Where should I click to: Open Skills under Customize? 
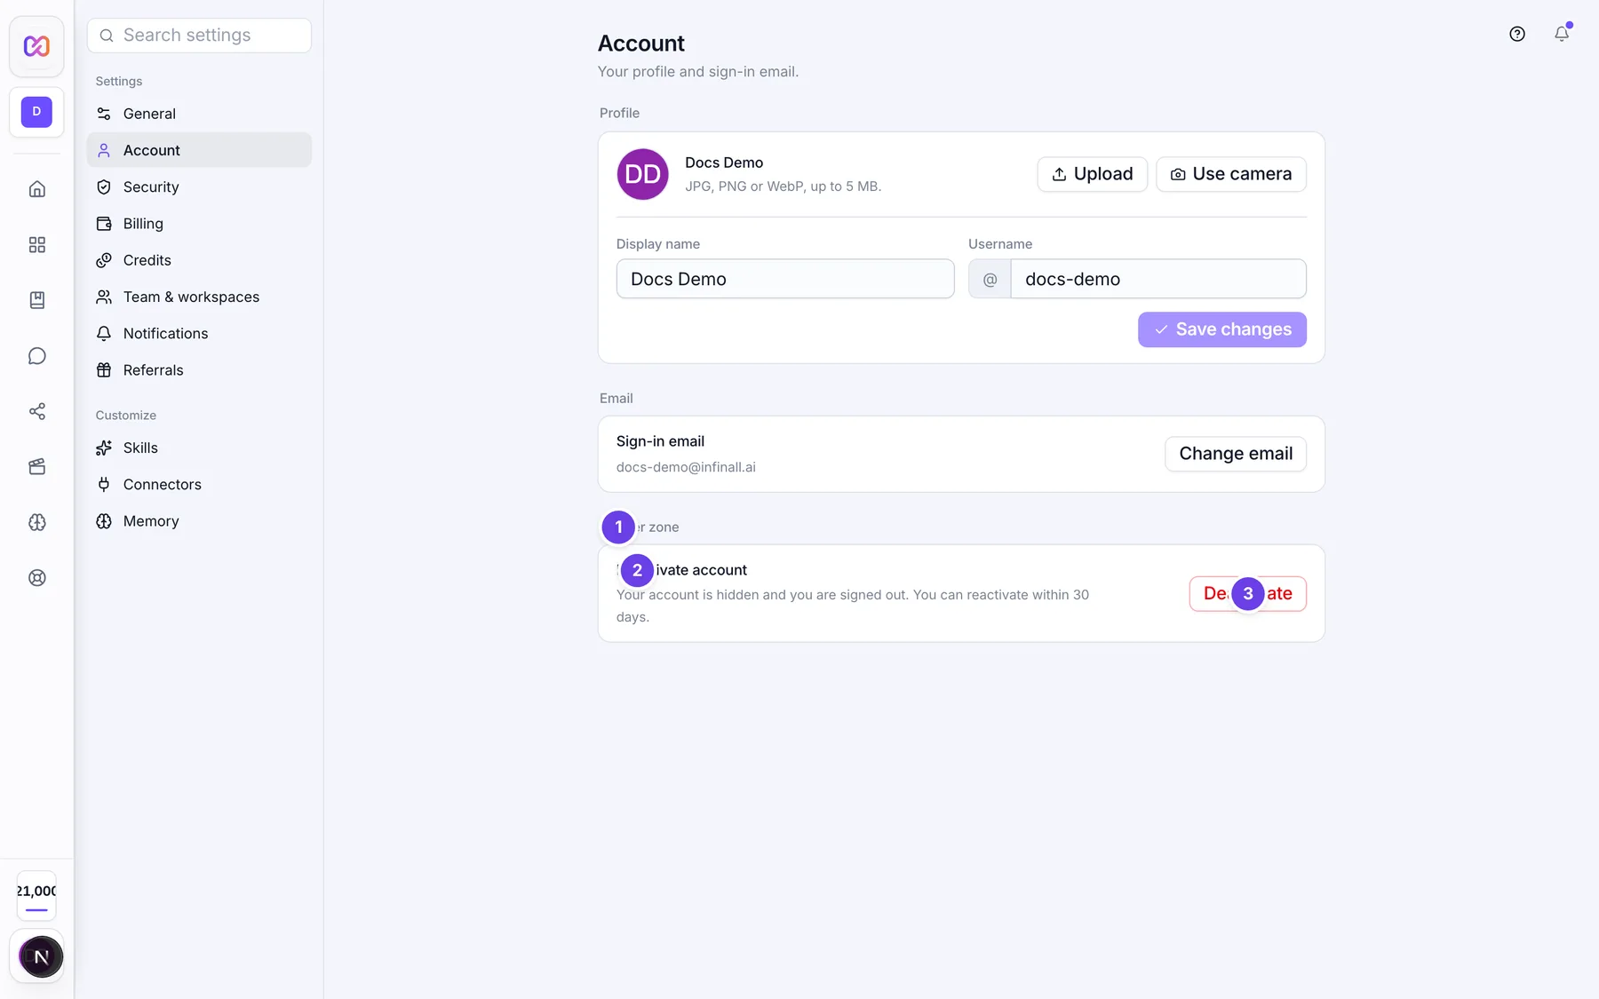coord(199,448)
